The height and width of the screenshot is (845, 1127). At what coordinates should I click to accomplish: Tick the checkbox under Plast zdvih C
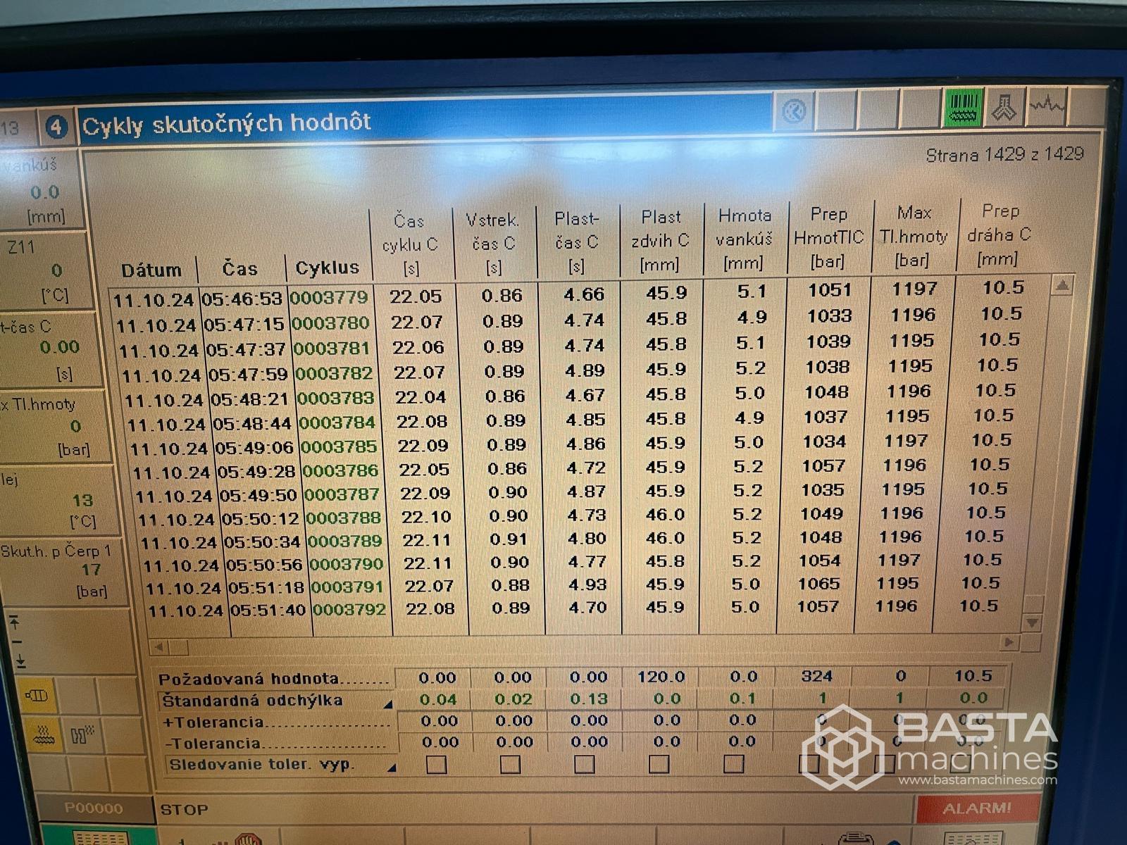point(661,764)
